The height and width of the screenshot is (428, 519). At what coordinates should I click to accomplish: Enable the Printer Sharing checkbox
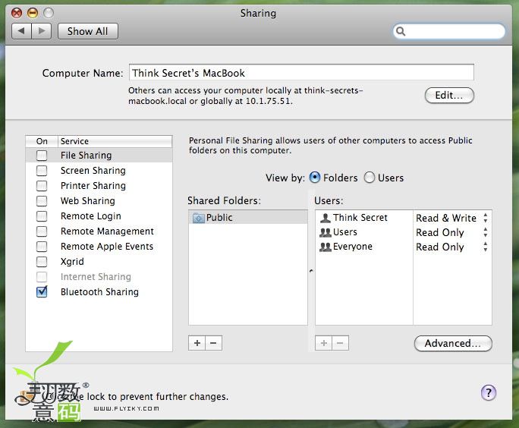pyautogui.click(x=42, y=186)
